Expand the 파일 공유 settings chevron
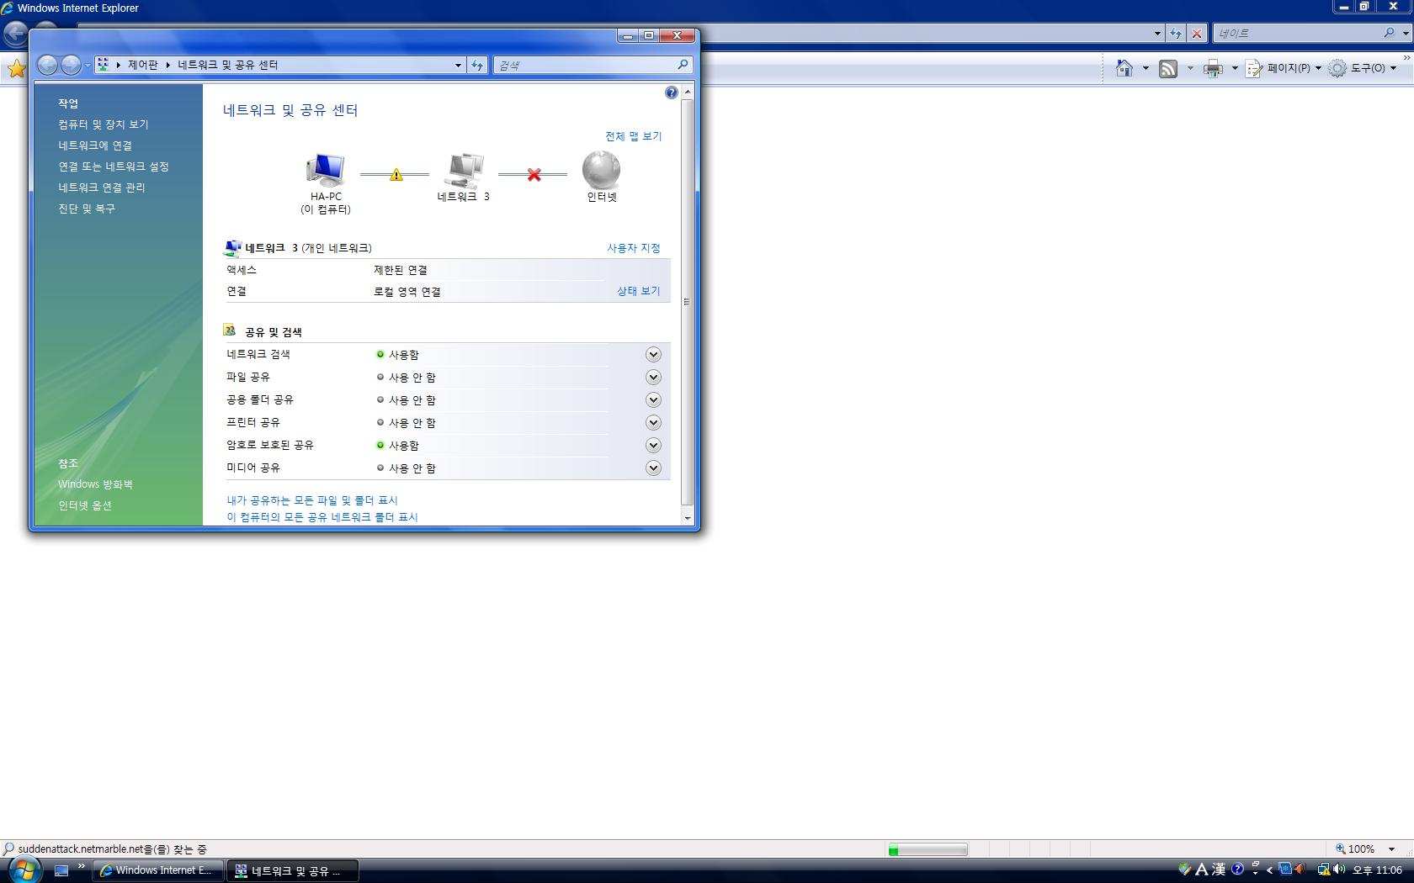This screenshot has height=883, width=1414. pos(653,378)
